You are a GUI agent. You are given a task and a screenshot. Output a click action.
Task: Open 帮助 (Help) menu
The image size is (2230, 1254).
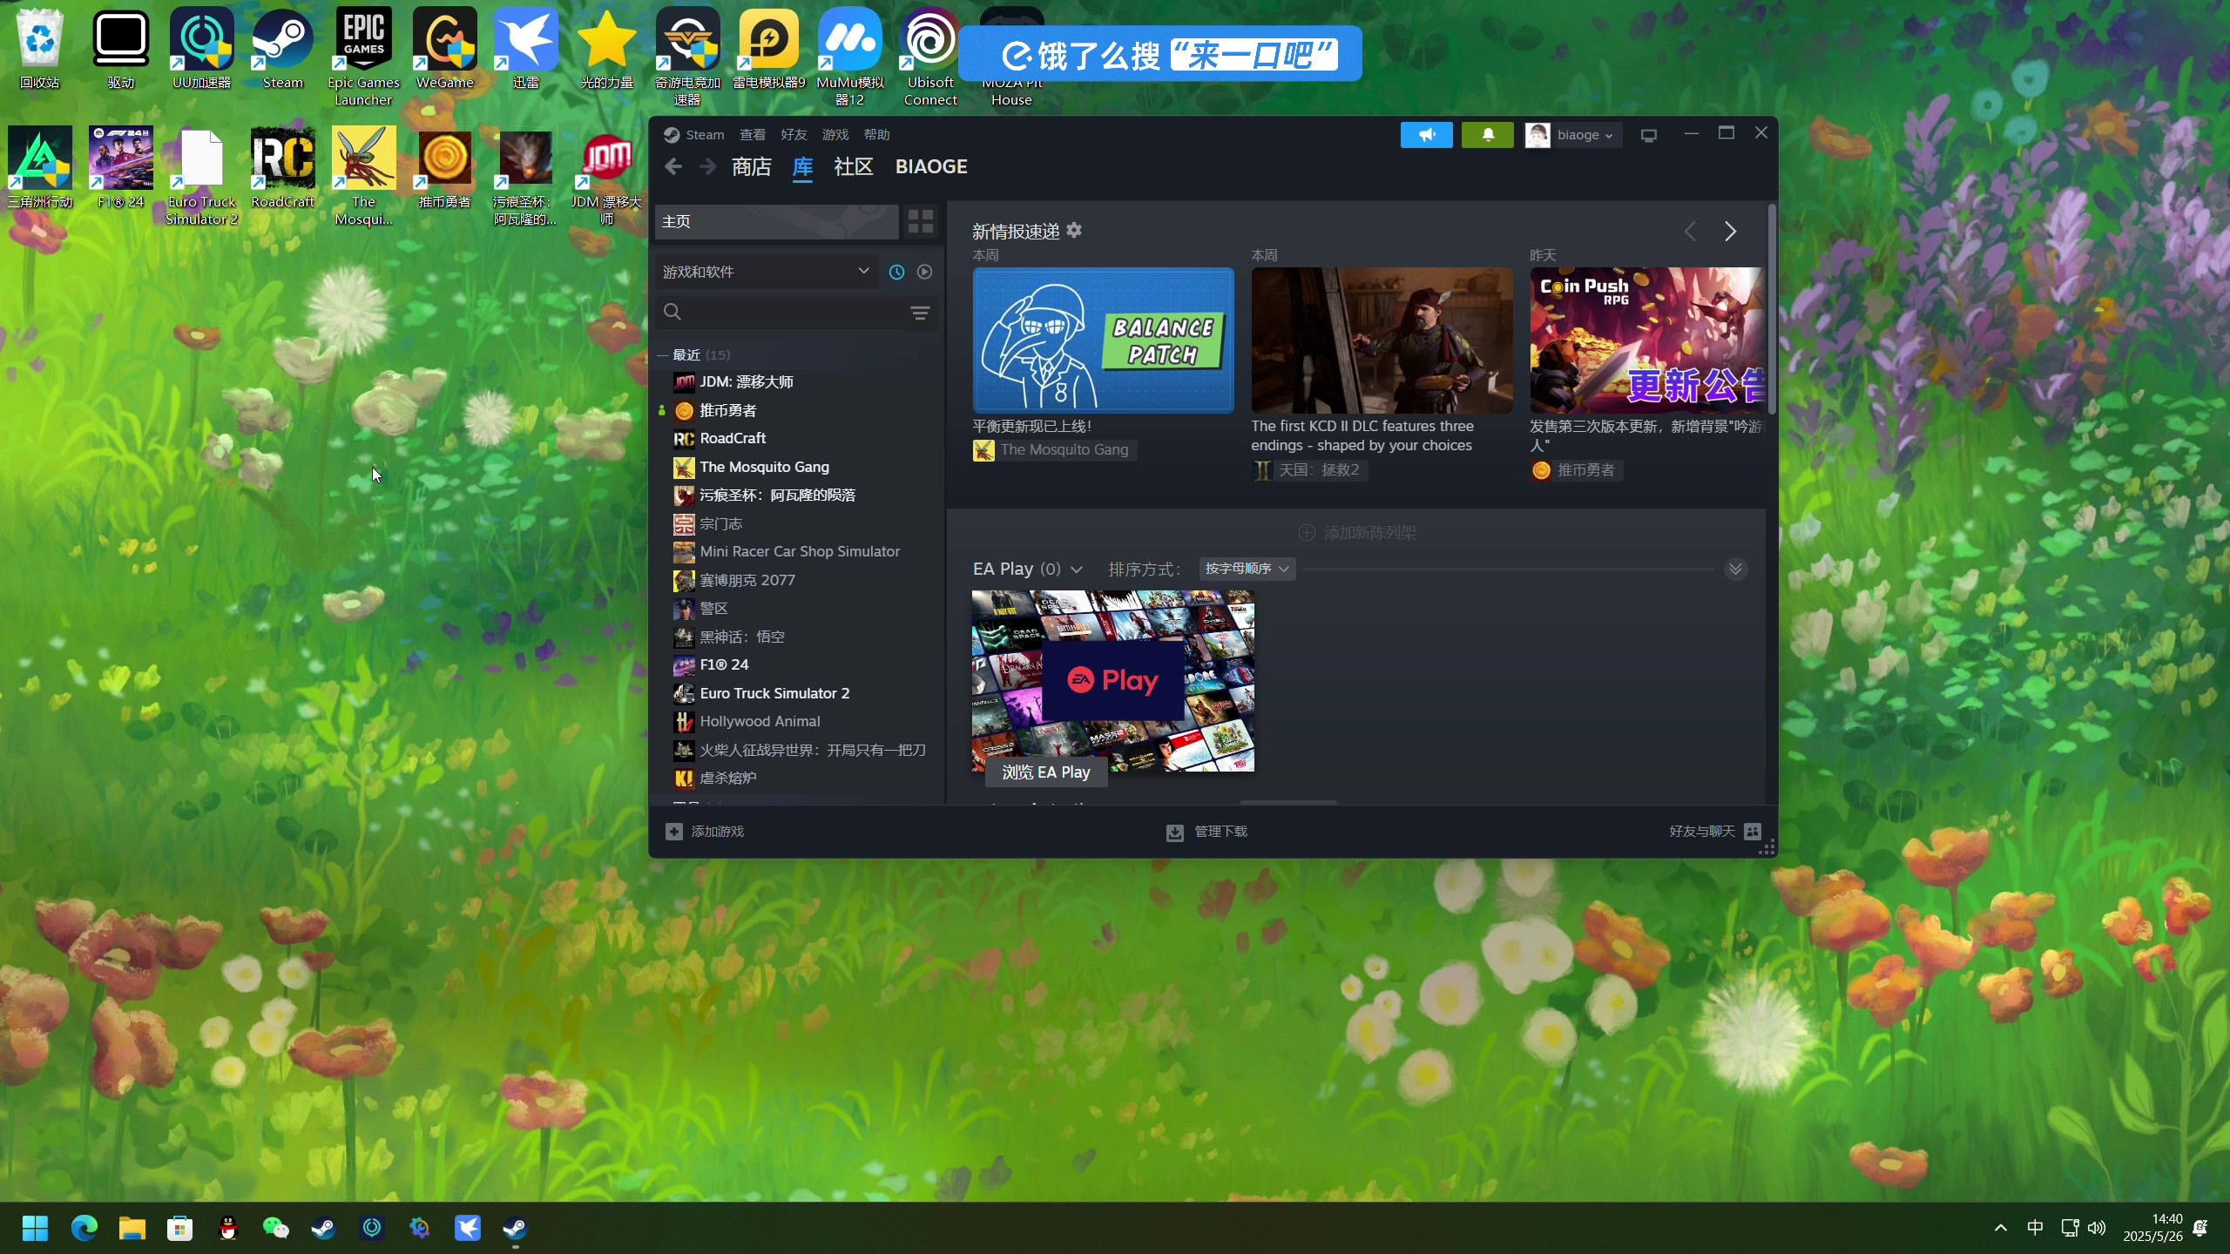(876, 135)
